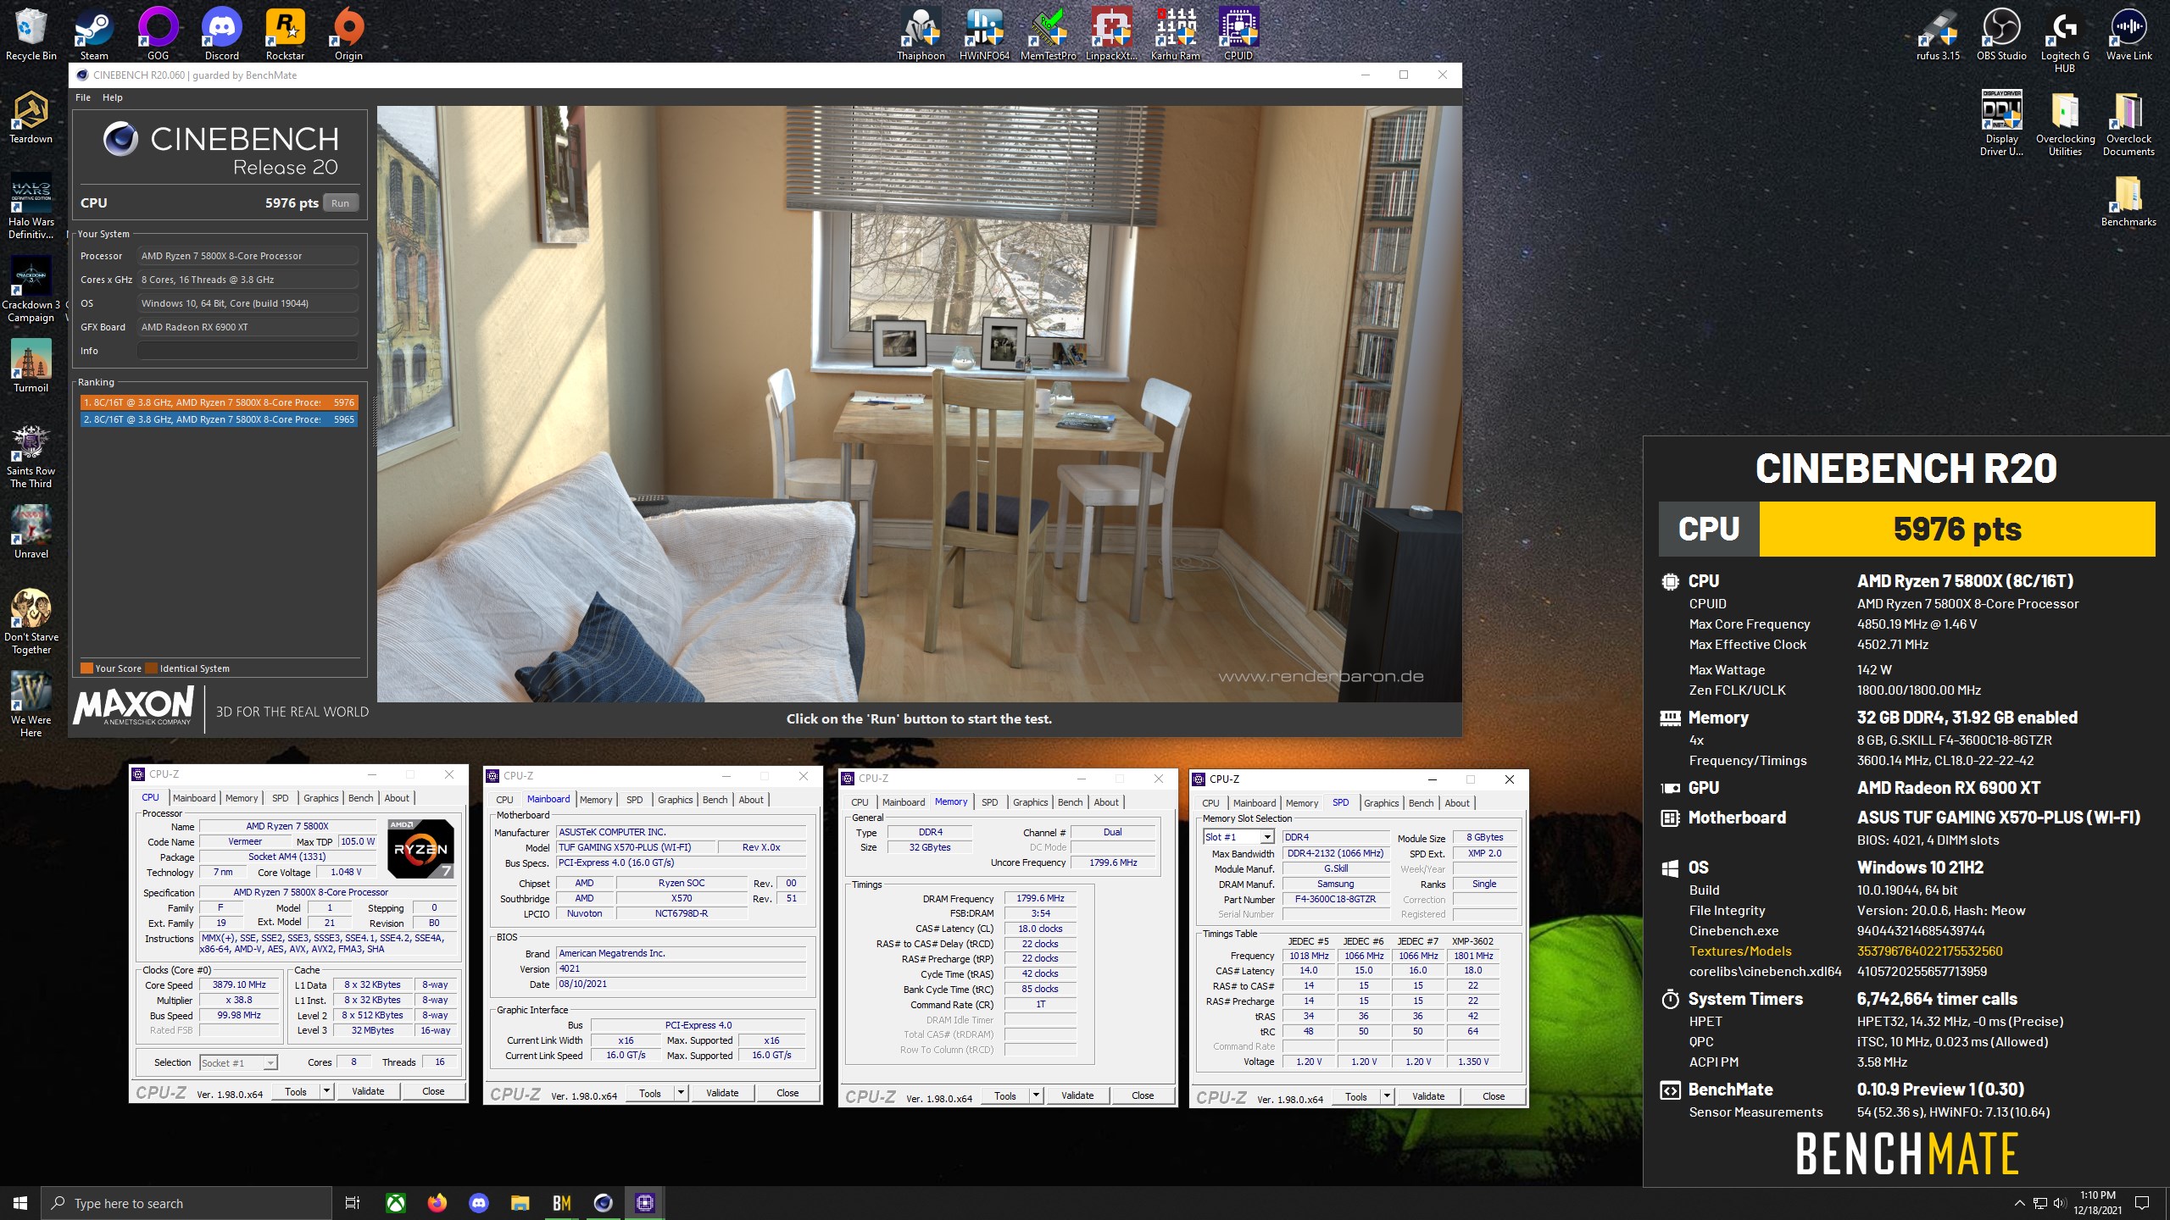Open the Thaiphoon desktop icon
This screenshot has height=1220, width=2170.
(x=921, y=35)
